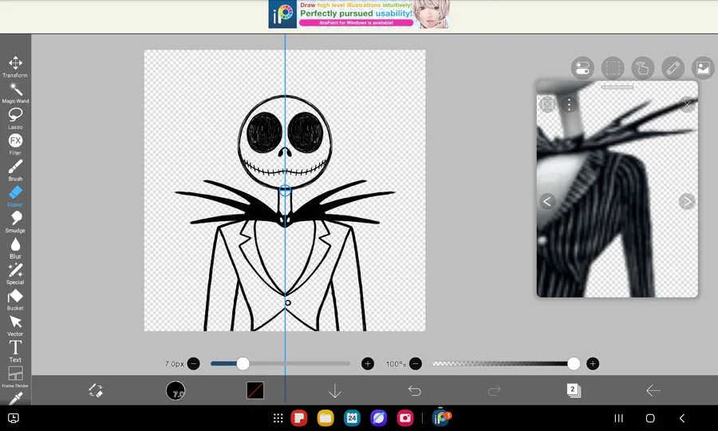The height and width of the screenshot is (431, 718).
Task: Open brush size preview showing 7.0
Action: click(x=176, y=390)
